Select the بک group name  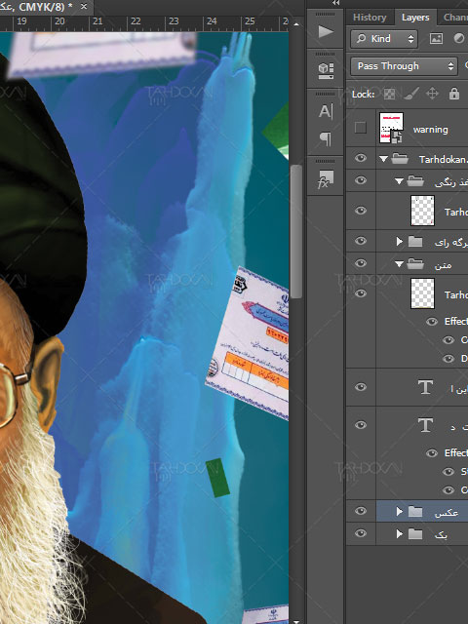click(442, 535)
